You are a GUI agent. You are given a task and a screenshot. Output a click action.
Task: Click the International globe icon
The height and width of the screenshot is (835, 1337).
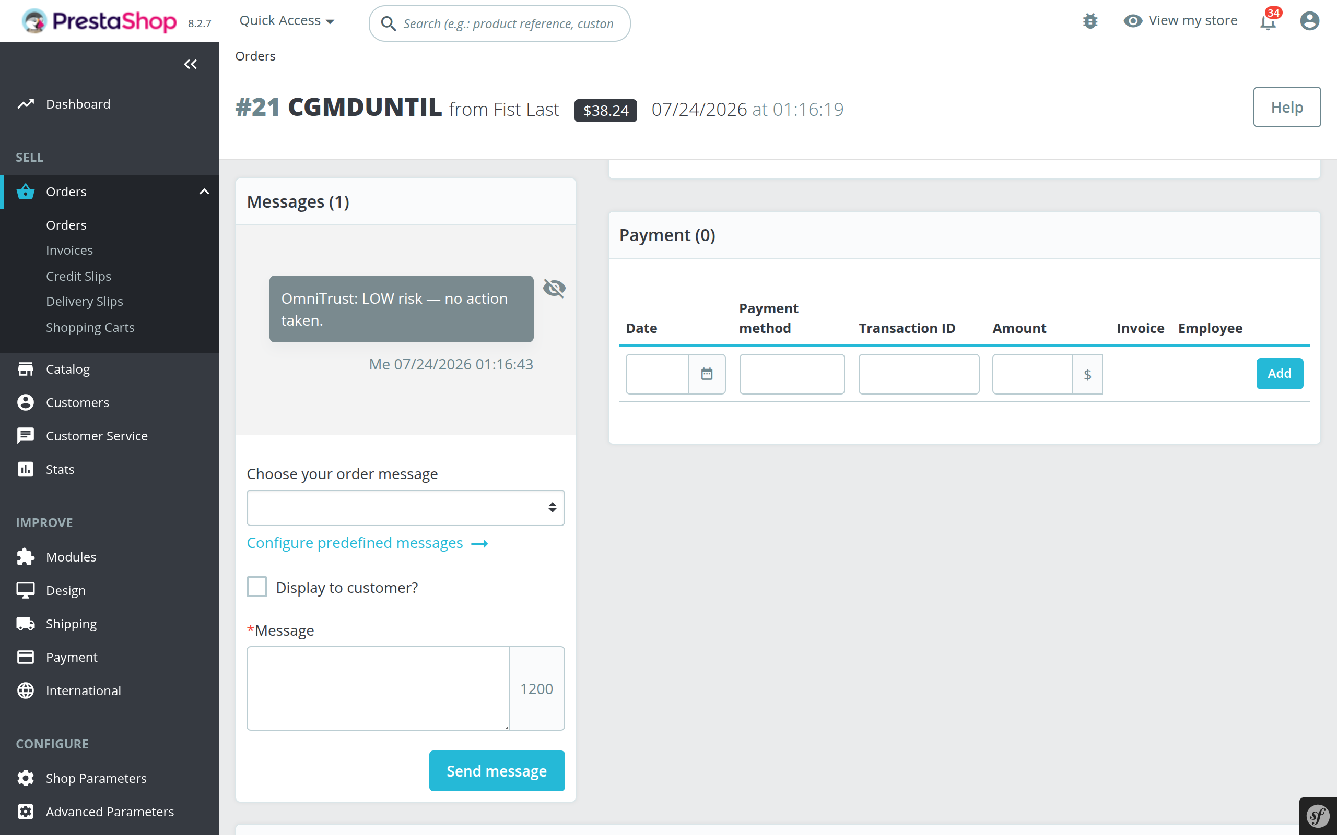click(26, 690)
